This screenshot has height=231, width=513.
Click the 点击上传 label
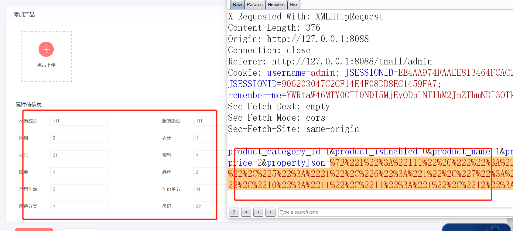click(x=46, y=65)
